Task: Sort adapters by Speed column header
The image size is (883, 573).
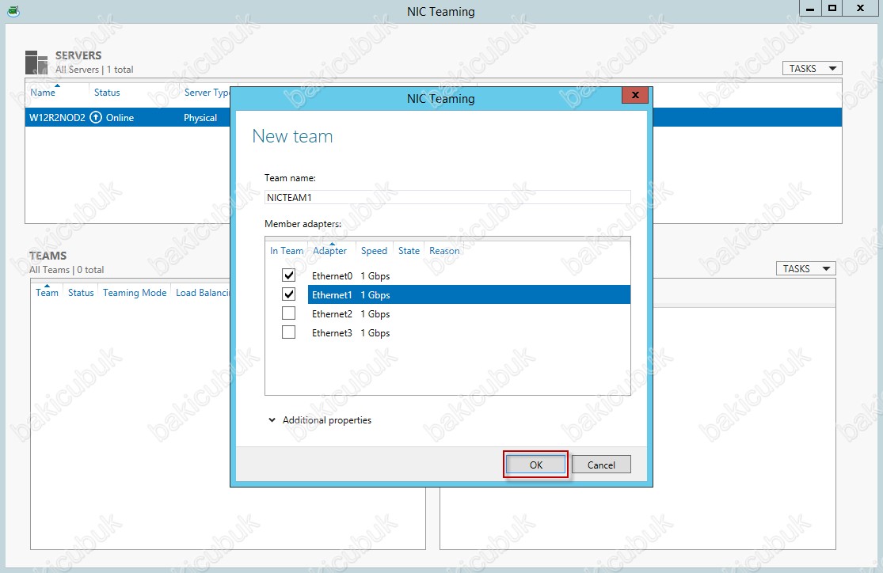Action: point(374,250)
